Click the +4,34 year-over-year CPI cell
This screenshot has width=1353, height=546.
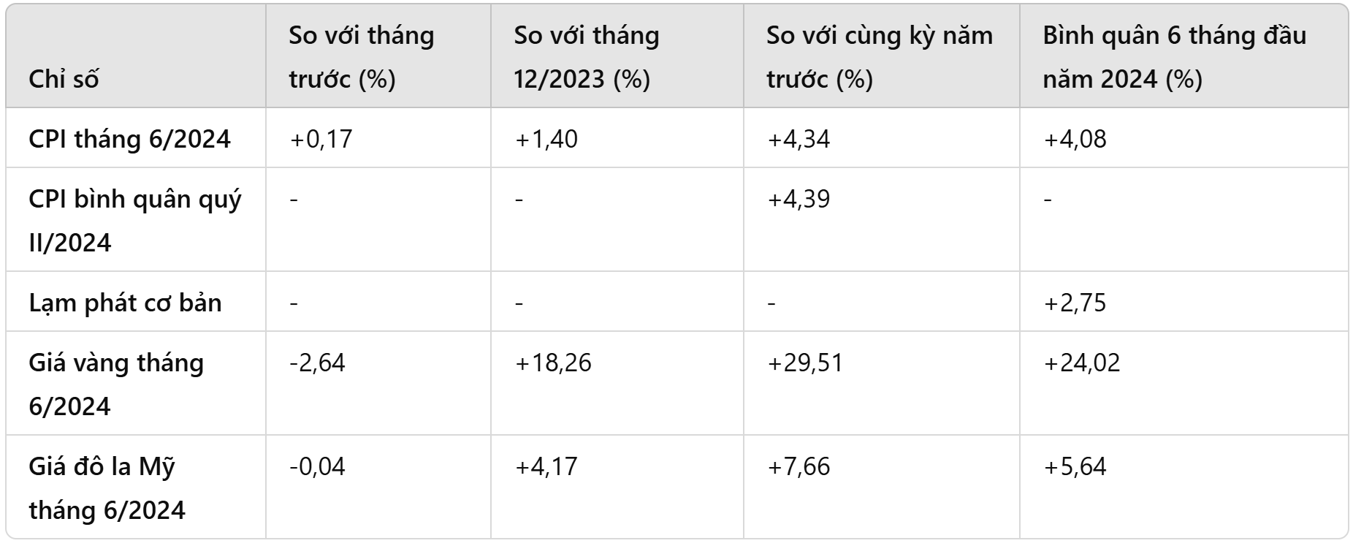coord(799,139)
